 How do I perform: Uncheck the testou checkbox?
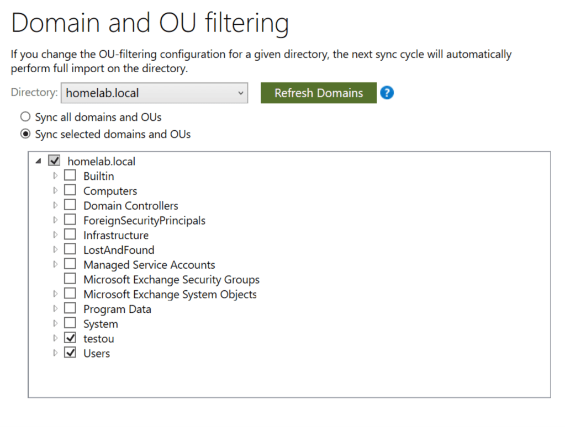(x=70, y=338)
